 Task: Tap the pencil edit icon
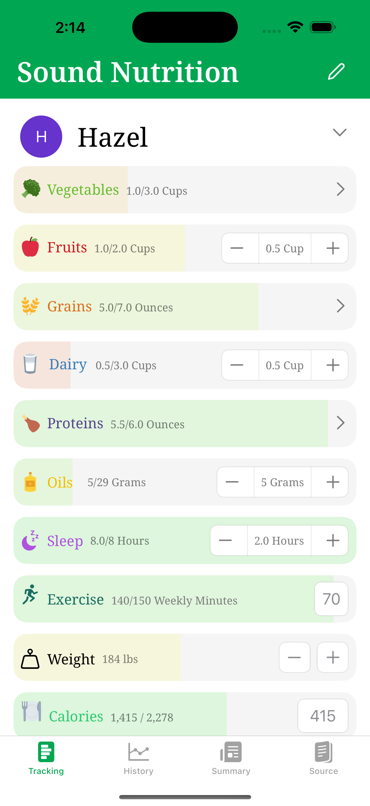point(336,72)
